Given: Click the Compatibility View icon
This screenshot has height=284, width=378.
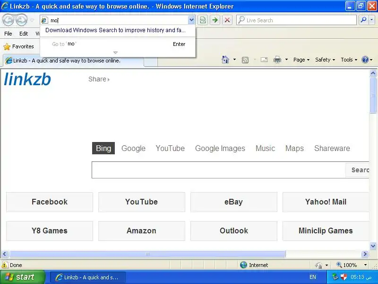Looking at the screenshot, I should click(x=203, y=20).
